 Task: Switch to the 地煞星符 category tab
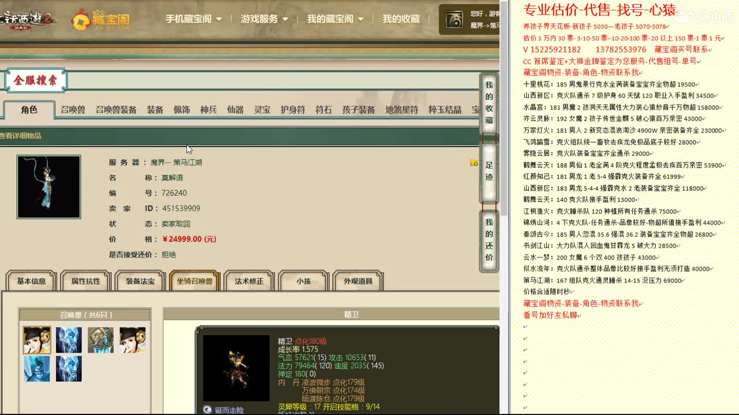[402, 110]
